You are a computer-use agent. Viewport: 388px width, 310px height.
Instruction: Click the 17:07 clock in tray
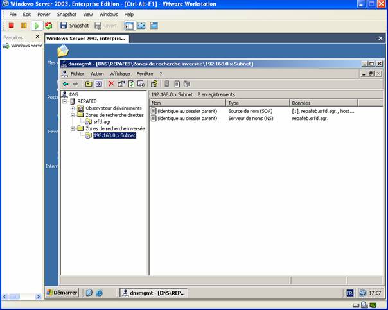(x=375, y=293)
